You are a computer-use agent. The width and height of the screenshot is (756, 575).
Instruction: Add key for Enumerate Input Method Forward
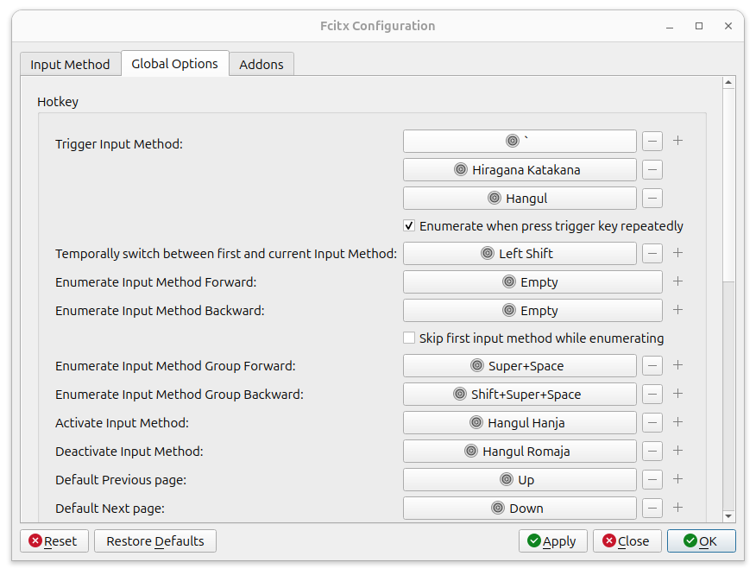coord(677,281)
